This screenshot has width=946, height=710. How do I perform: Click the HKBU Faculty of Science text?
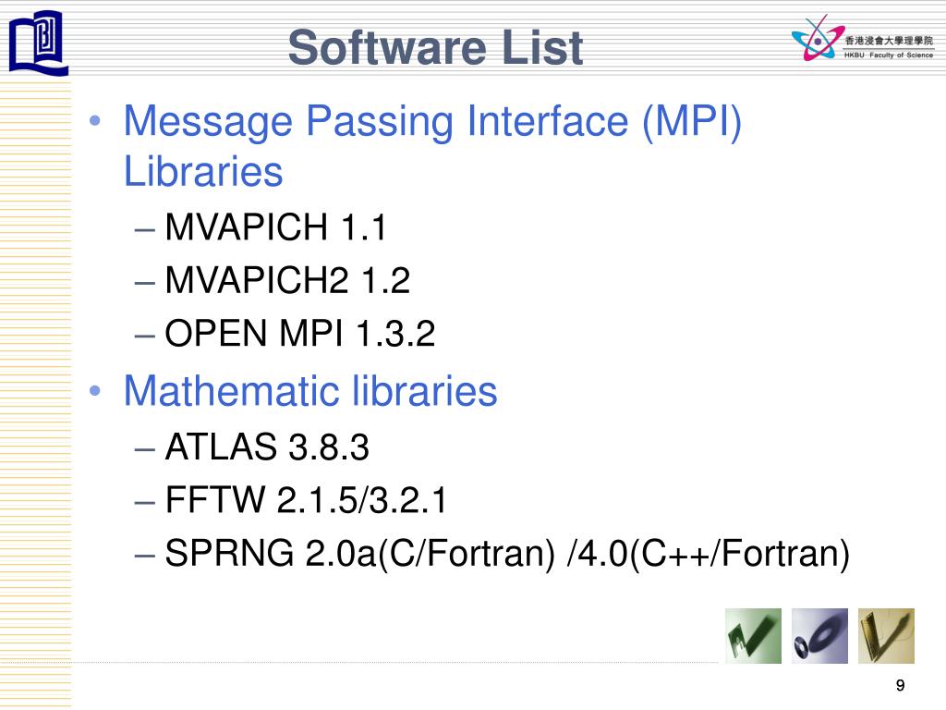(889, 55)
